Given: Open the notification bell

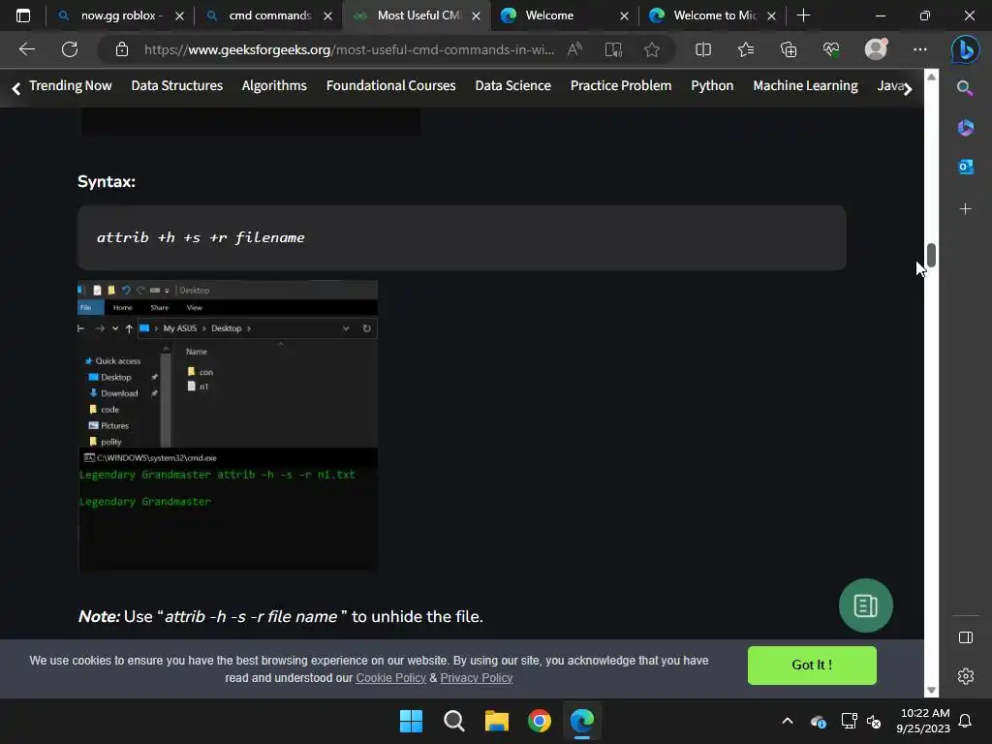Looking at the screenshot, I should [x=966, y=721].
